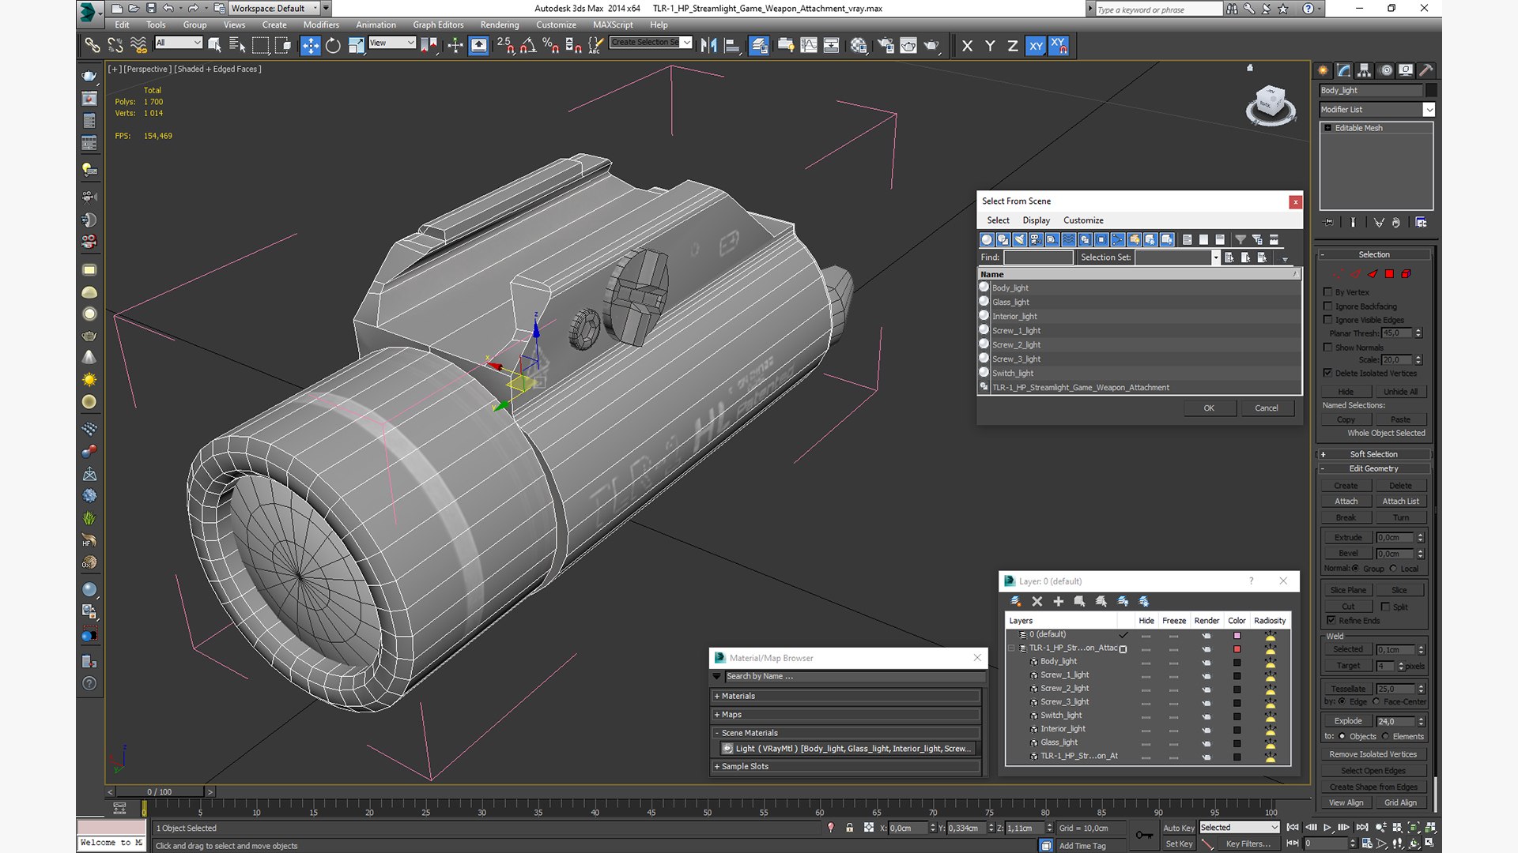The image size is (1518, 853).
Task: Expand the Materials section in browser
Action: (x=846, y=696)
